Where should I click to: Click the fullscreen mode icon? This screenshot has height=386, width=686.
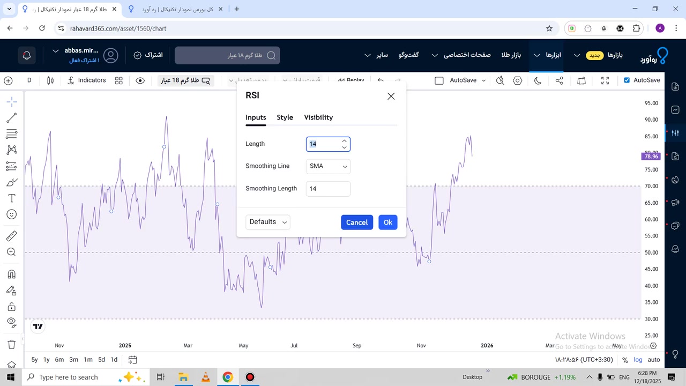pos(605,80)
